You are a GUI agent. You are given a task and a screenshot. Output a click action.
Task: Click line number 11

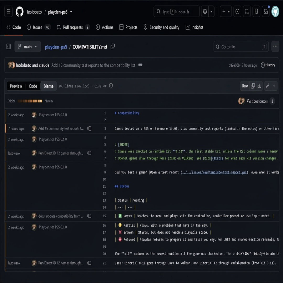click(104, 186)
